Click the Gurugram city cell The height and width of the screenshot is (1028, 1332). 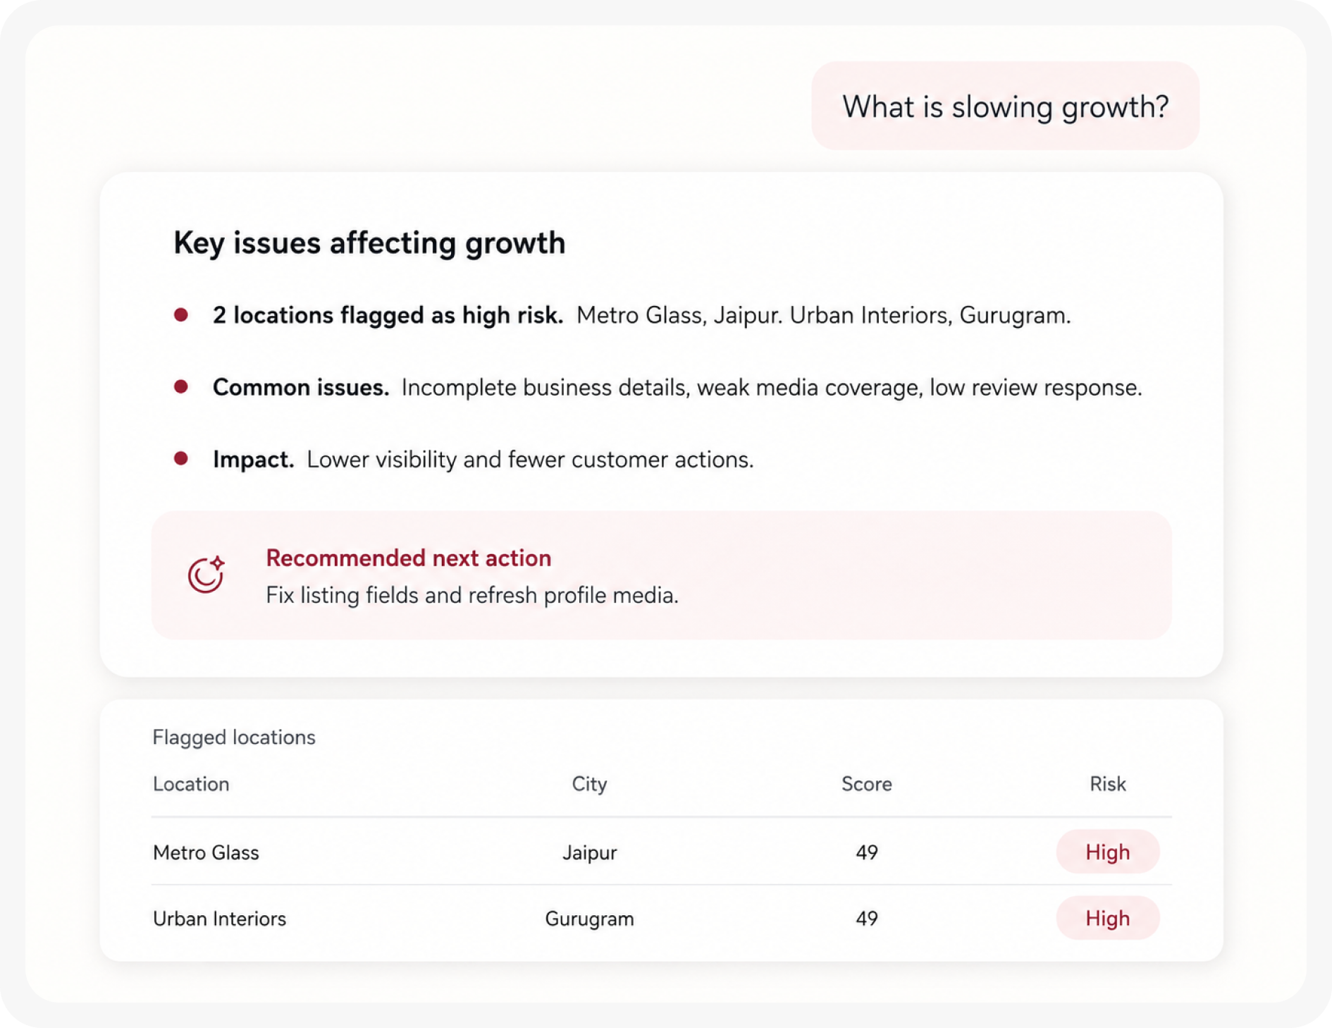tap(589, 919)
